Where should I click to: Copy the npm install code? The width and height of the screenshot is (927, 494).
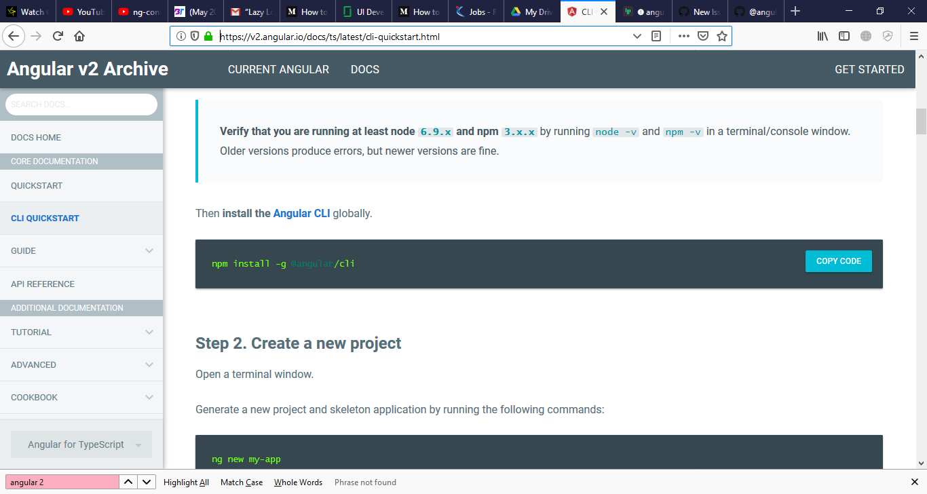point(839,261)
